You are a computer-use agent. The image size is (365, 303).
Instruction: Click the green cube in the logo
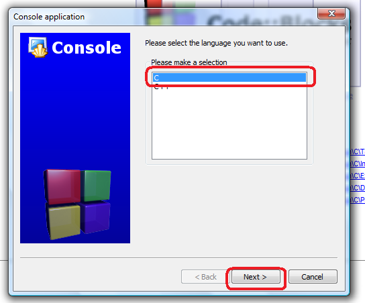click(x=96, y=185)
